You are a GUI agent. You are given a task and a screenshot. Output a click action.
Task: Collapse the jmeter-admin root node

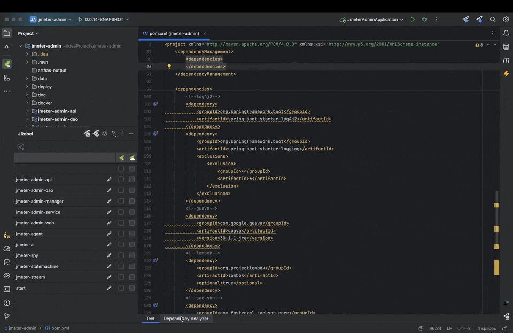(x=21, y=46)
